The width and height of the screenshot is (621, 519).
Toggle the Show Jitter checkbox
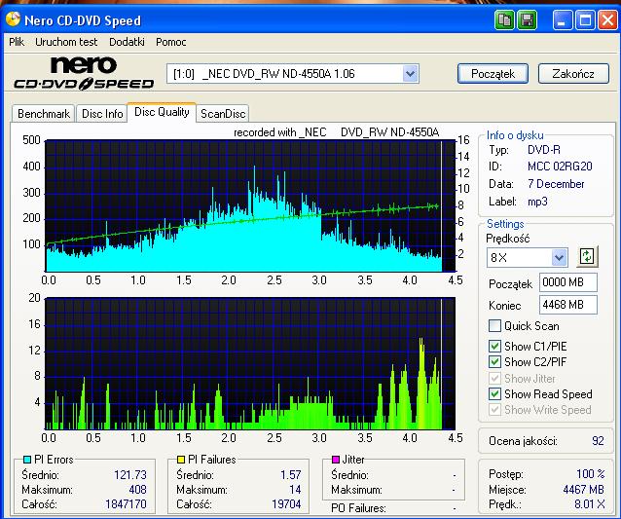click(494, 378)
